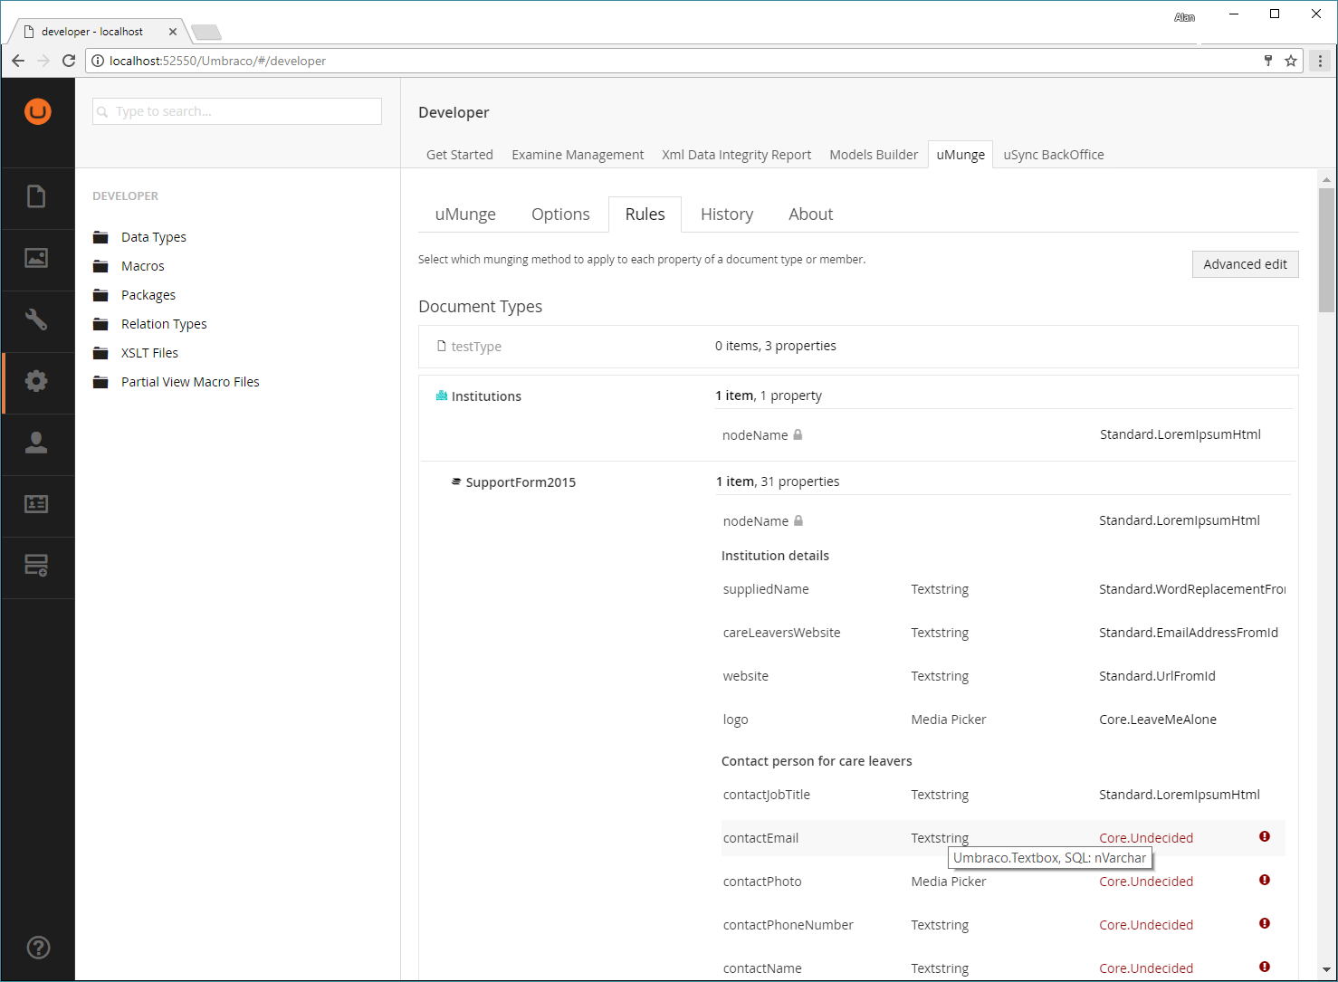Click the contactEmail undecided warning icon
The height and width of the screenshot is (982, 1338).
(1265, 836)
